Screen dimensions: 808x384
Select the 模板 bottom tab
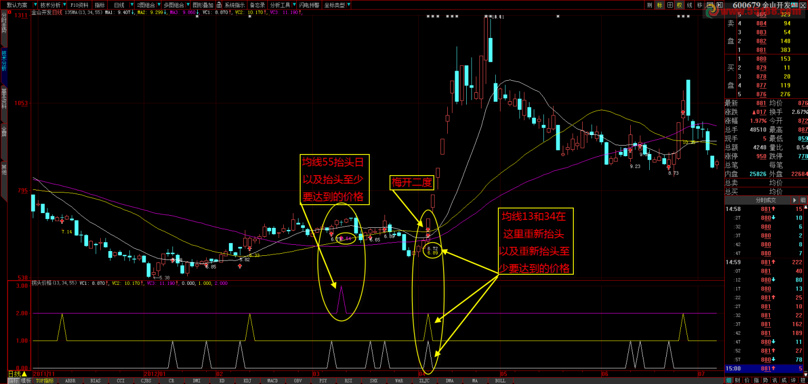[x=26, y=380]
